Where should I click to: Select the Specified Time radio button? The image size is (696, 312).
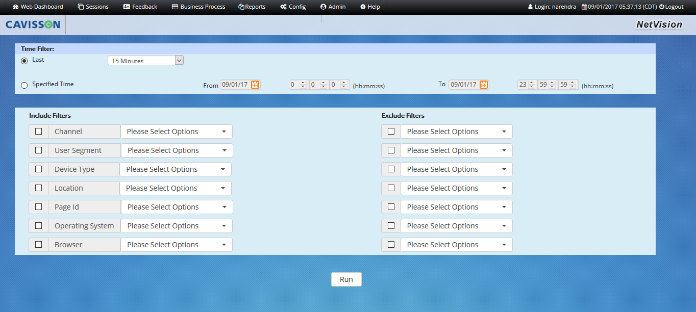click(24, 85)
